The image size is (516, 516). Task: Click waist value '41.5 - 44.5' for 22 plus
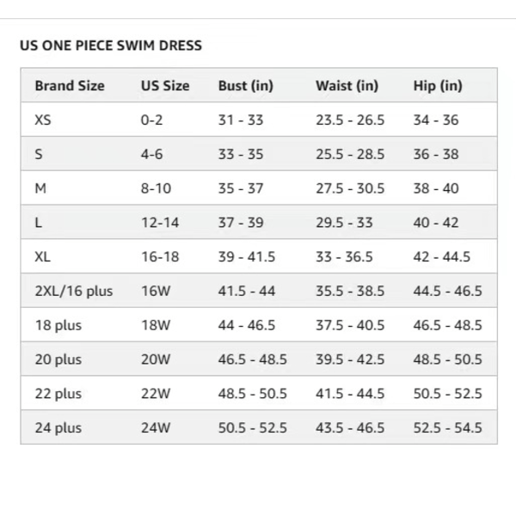coord(350,394)
